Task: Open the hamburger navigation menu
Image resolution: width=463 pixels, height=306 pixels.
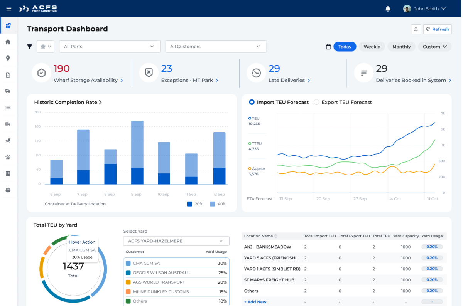Action: [9, 8]
